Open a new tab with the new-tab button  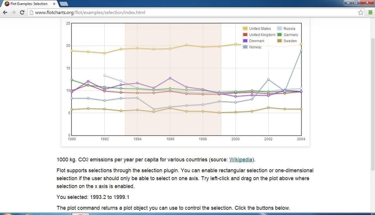click(64, 4)
